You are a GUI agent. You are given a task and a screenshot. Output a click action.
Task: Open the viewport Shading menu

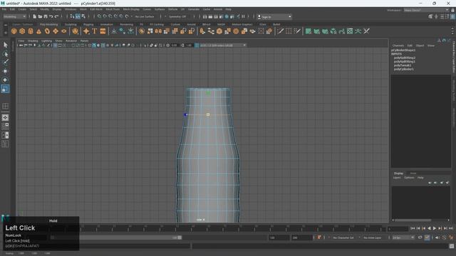click(33, 41)
